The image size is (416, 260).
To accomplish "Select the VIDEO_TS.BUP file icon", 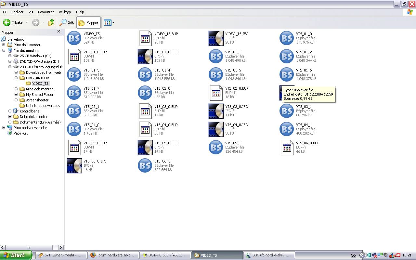I will (x=145, y=38).
